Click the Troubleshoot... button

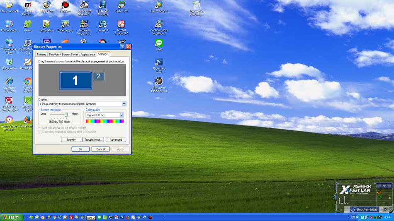point(93,140)
